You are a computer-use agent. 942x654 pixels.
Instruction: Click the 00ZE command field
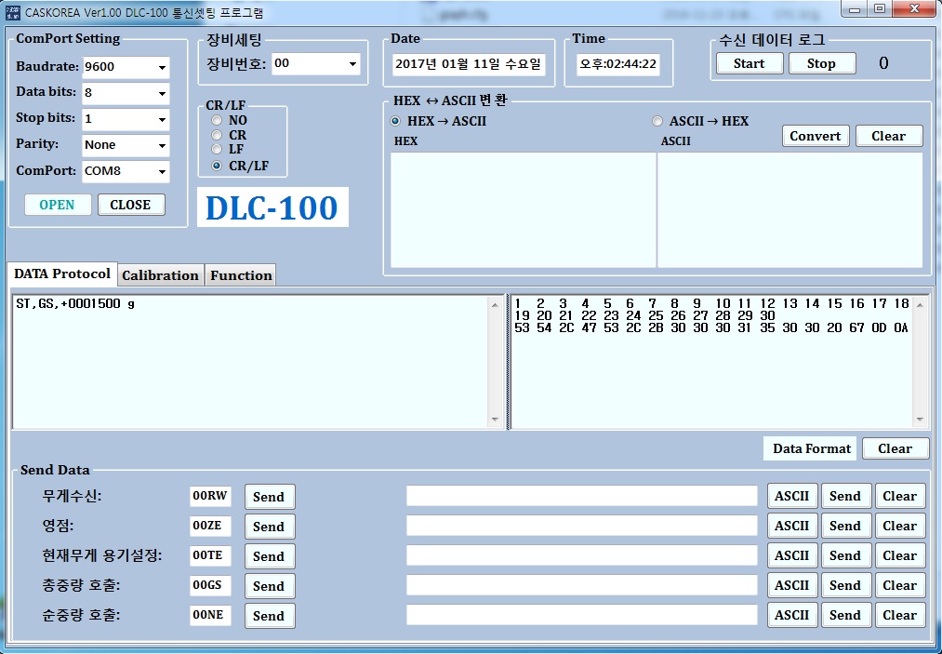210,526
